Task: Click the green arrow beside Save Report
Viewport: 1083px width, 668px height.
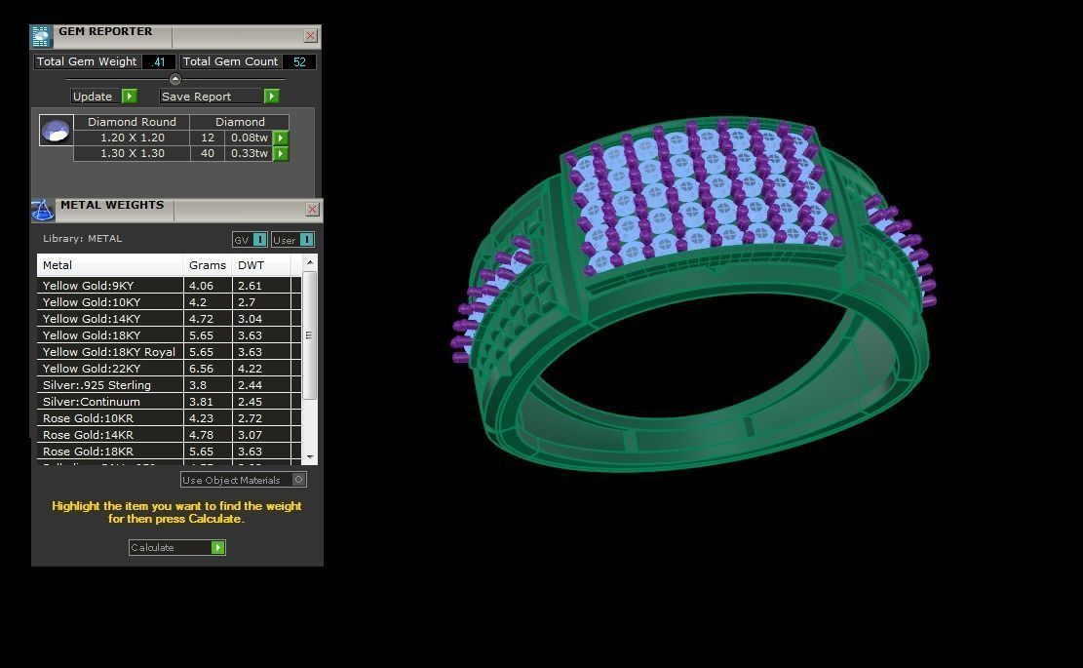Action: pyautogui.click(x=271, y=96)
